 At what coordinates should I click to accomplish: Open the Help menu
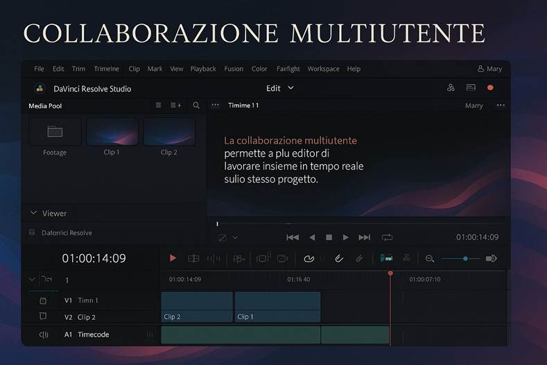click(x=354, y=69)
